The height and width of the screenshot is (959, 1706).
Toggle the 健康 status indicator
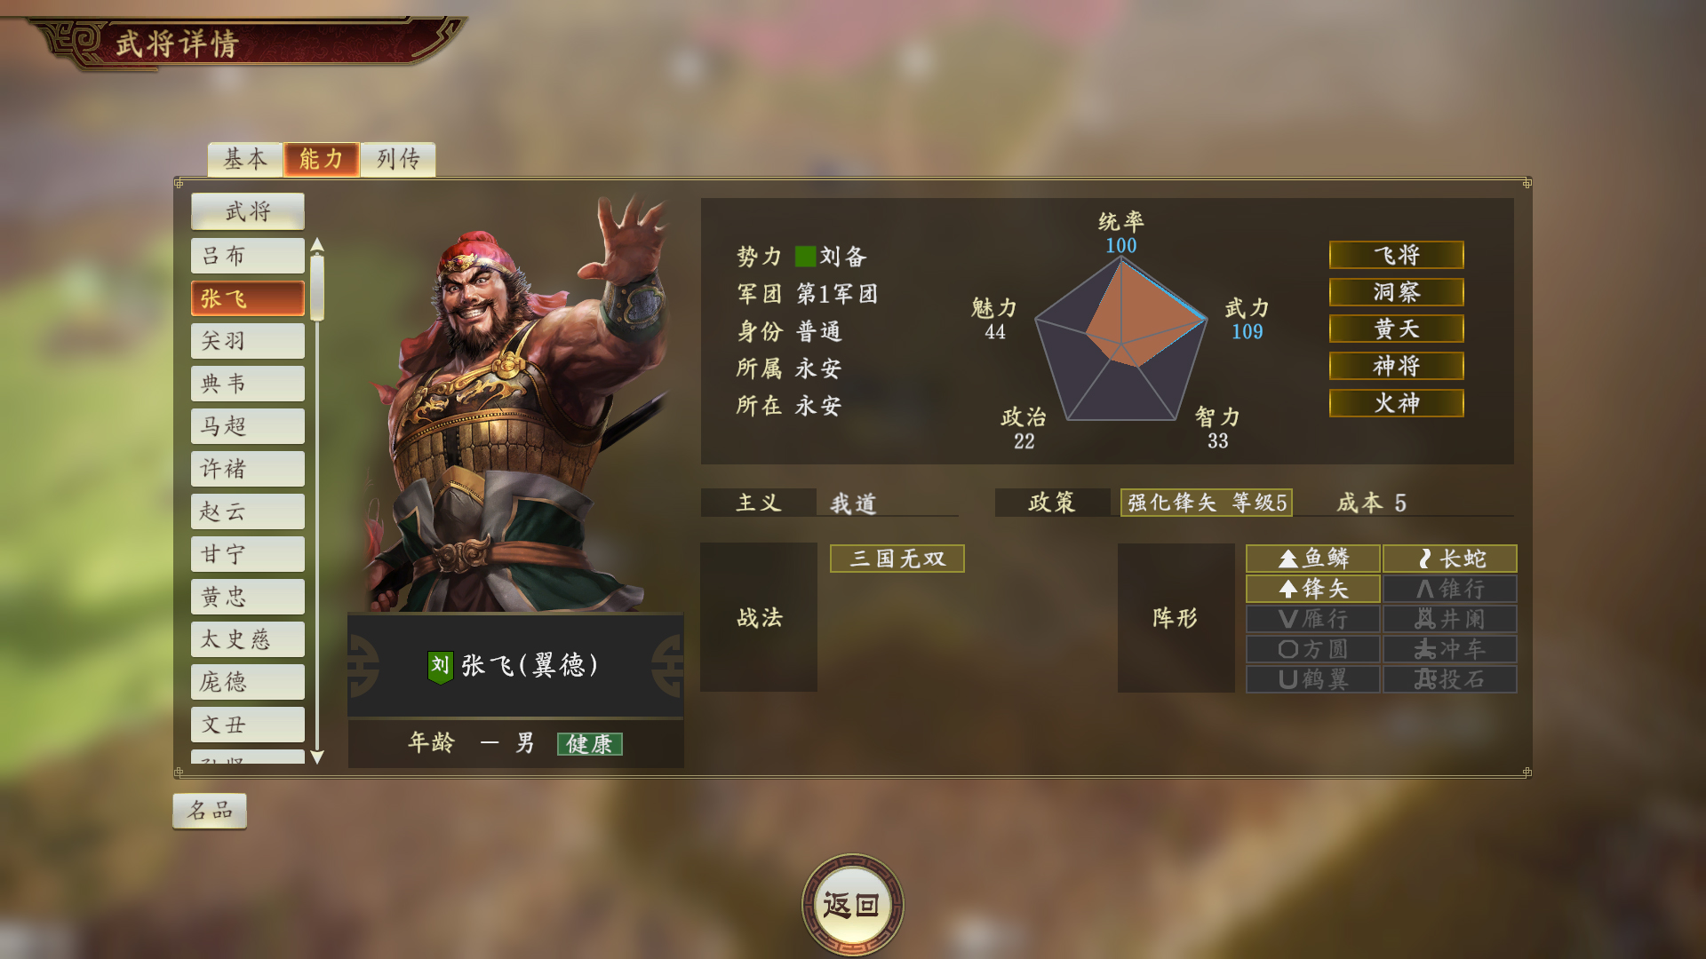coord(590,744)
